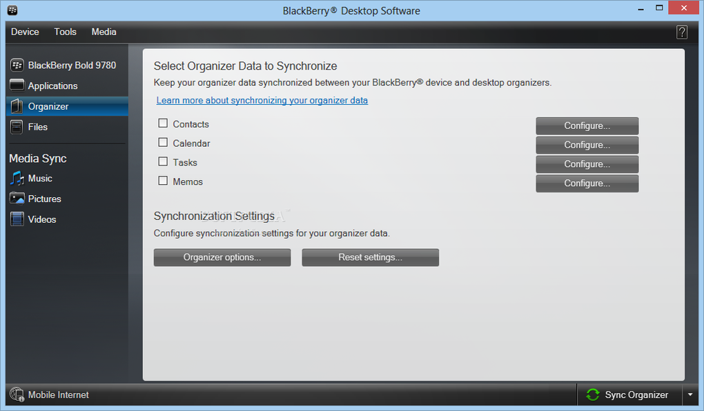Maximize the BlackBerry Desktop Software window
704x411 pixels.
[659, 8]
